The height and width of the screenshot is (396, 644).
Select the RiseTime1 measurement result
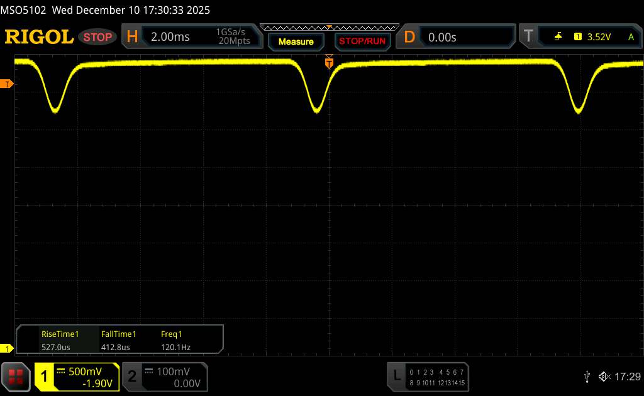60,340
